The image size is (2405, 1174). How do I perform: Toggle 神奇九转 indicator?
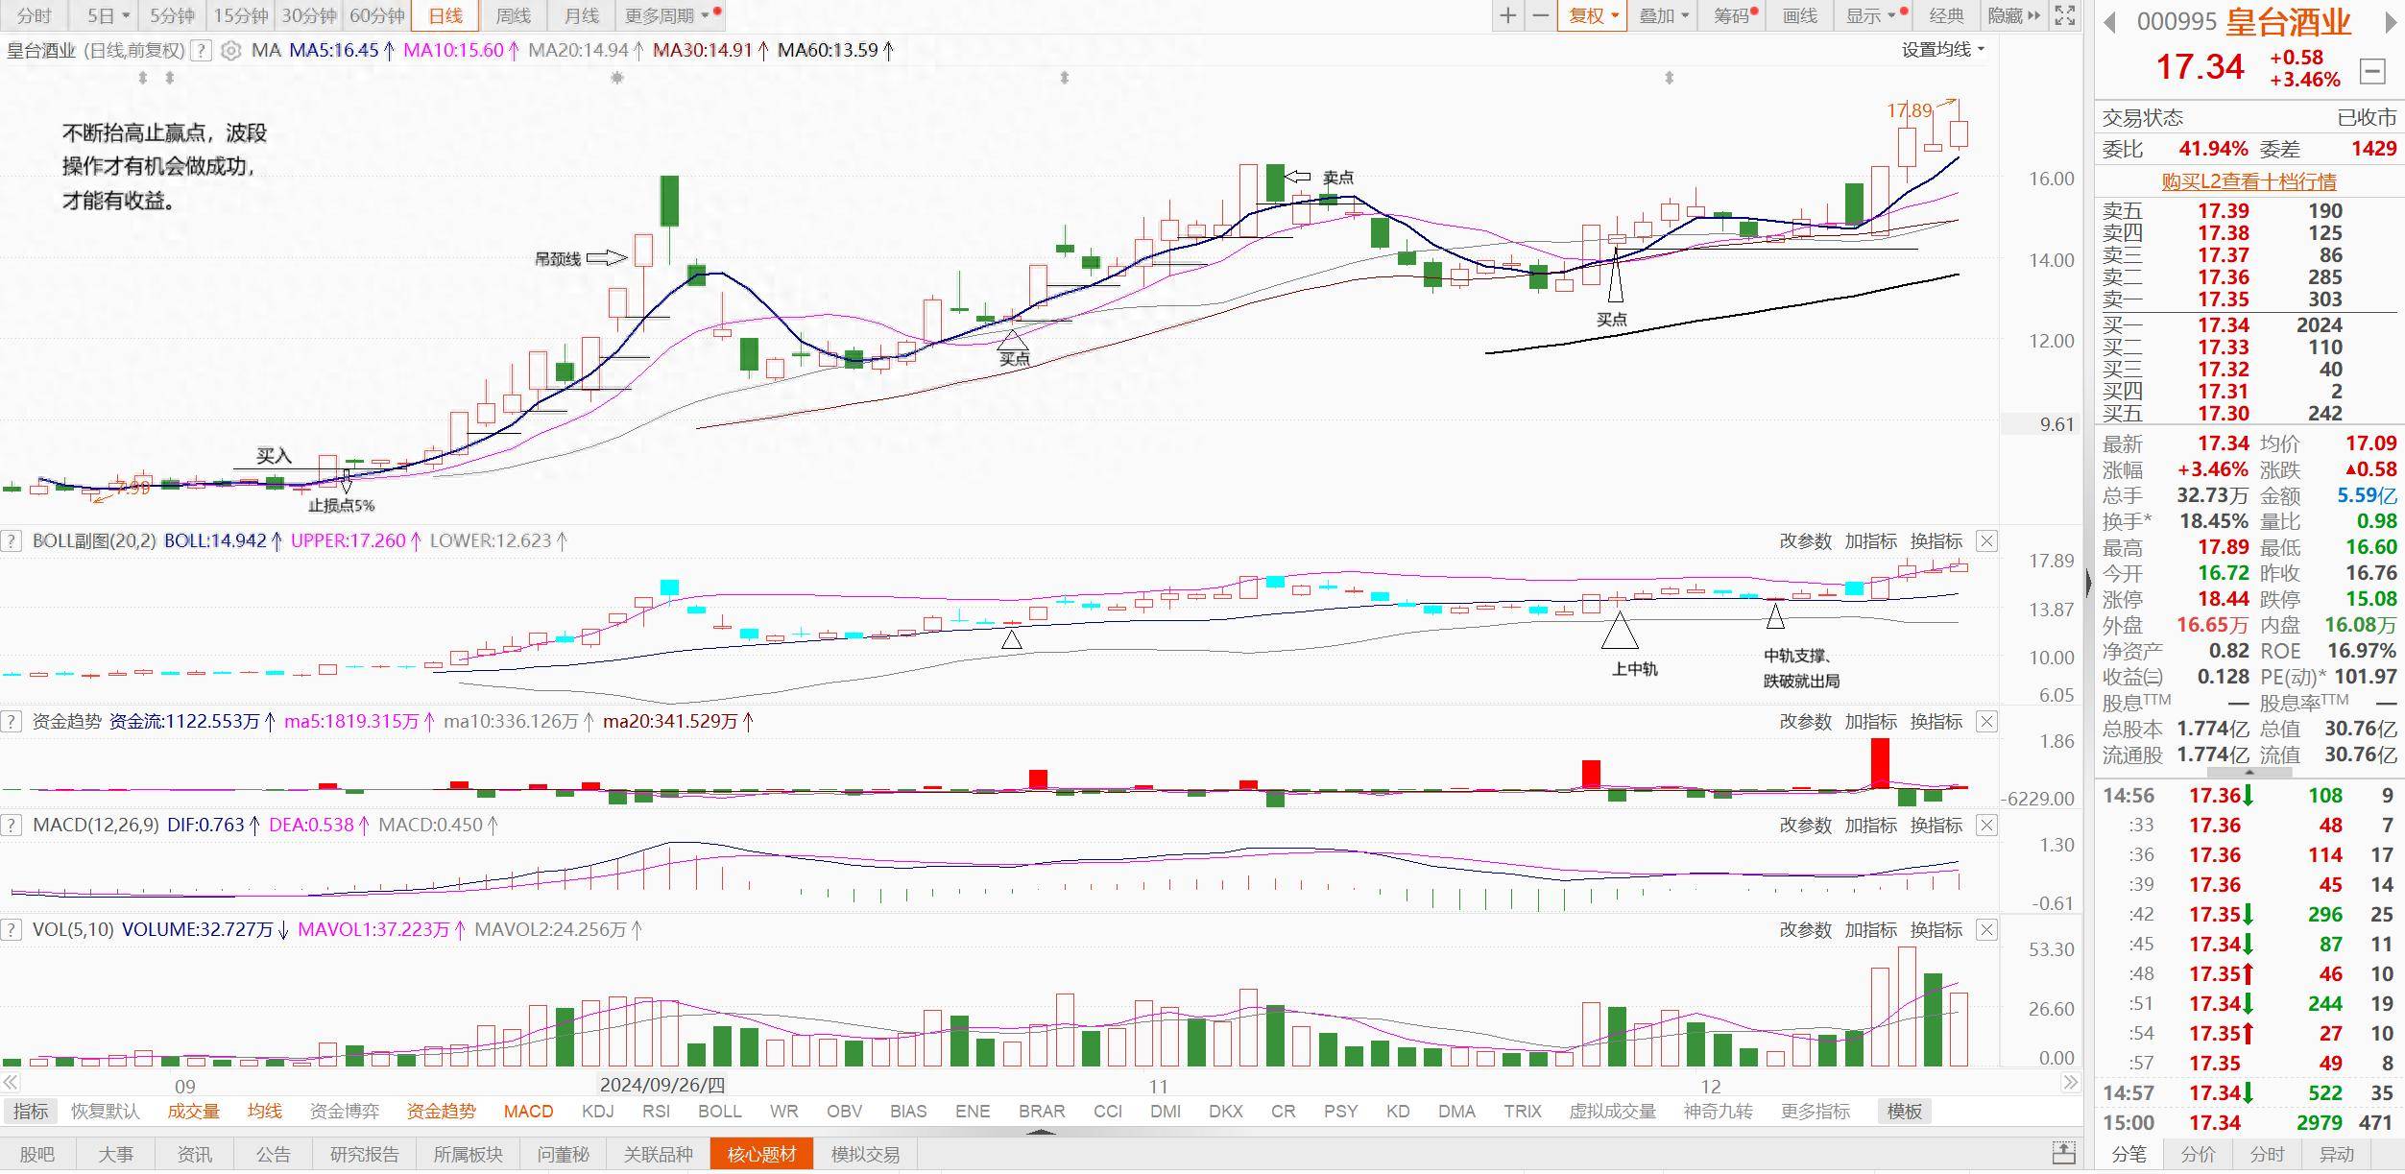click(x=1718, y=1111)
